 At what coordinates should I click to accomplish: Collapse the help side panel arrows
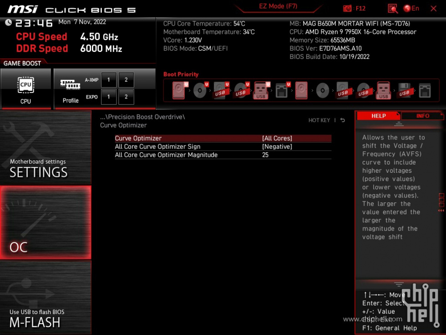click(x=441, y=211)
